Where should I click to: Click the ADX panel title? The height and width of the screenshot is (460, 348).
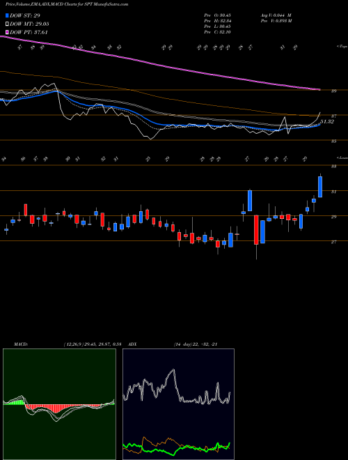point(133,344)
